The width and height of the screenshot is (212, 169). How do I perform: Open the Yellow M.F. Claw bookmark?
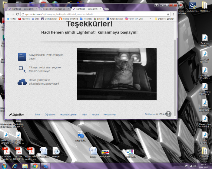point(134,19)
